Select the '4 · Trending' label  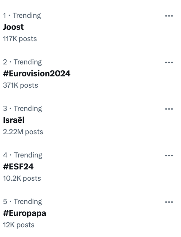pos(23,155)
